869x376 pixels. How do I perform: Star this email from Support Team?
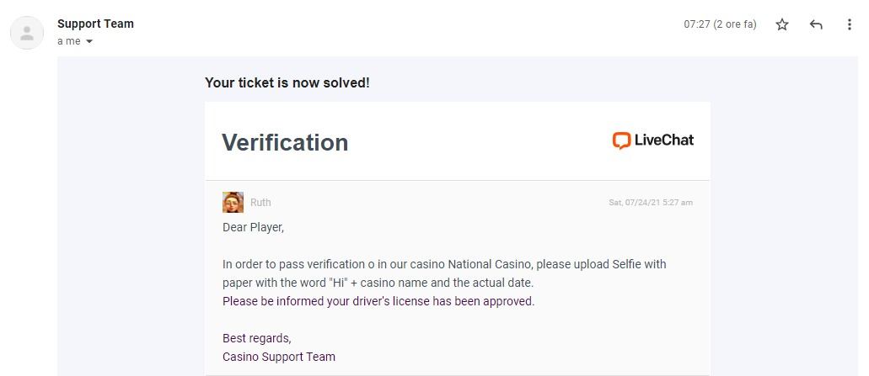pos(782,24)
